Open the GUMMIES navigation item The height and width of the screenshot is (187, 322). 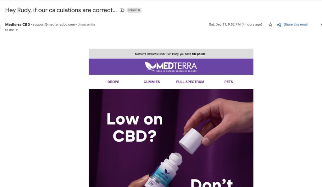(x=152, y=82)
